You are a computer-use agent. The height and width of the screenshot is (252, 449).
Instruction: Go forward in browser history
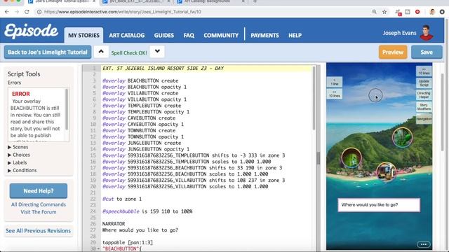click(17, 12)
